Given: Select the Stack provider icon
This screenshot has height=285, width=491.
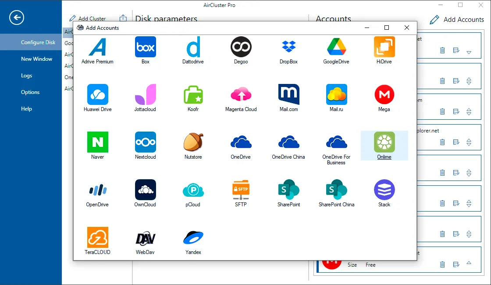Looking at the screenshot, I should (x=384, y=189).
